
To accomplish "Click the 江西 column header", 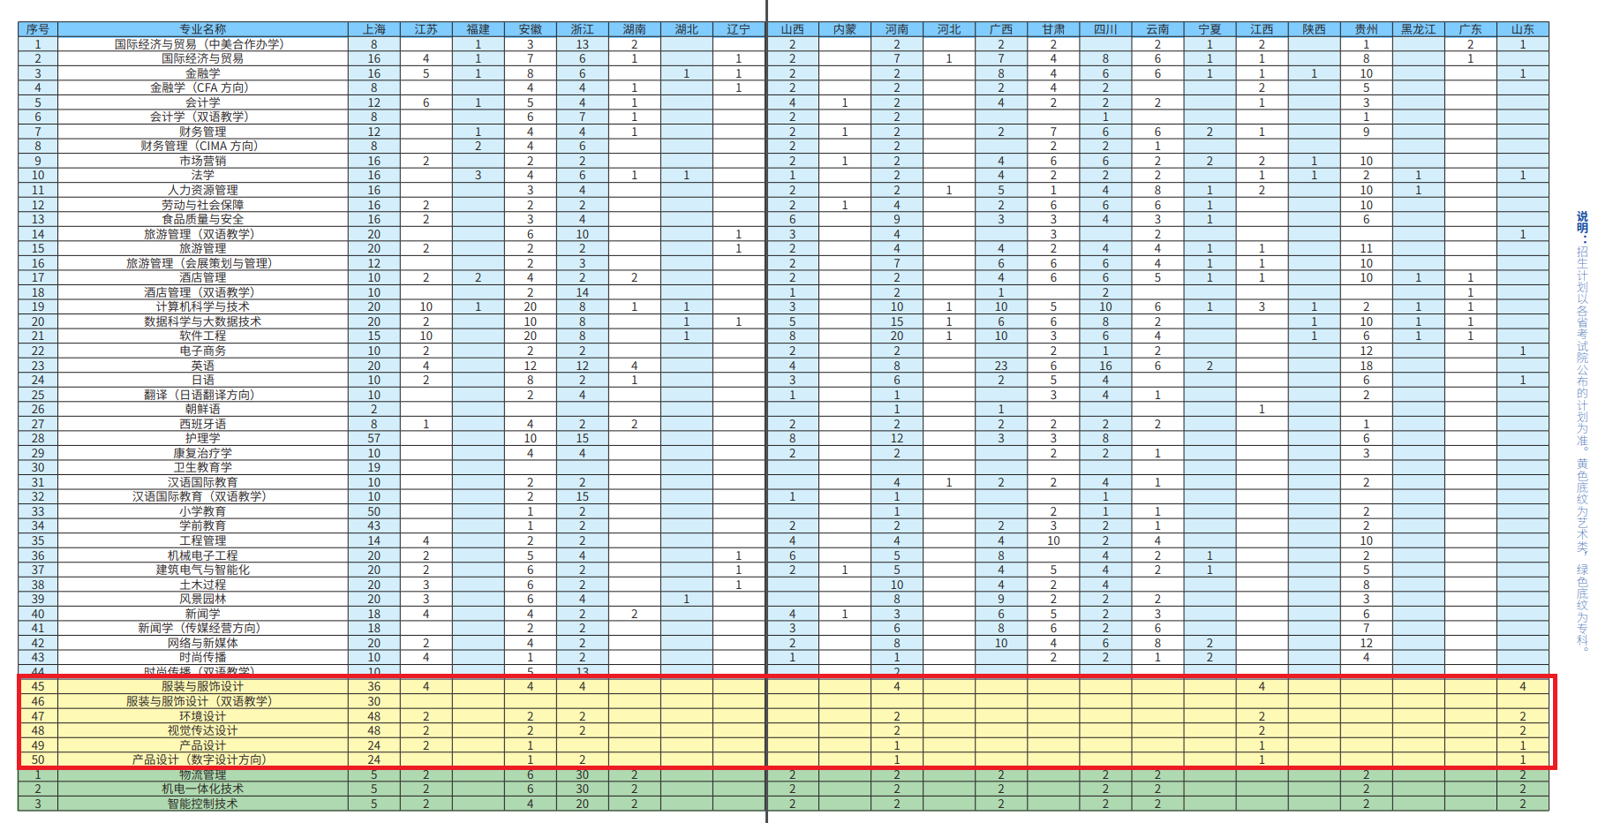I will tap(1263, 29).
